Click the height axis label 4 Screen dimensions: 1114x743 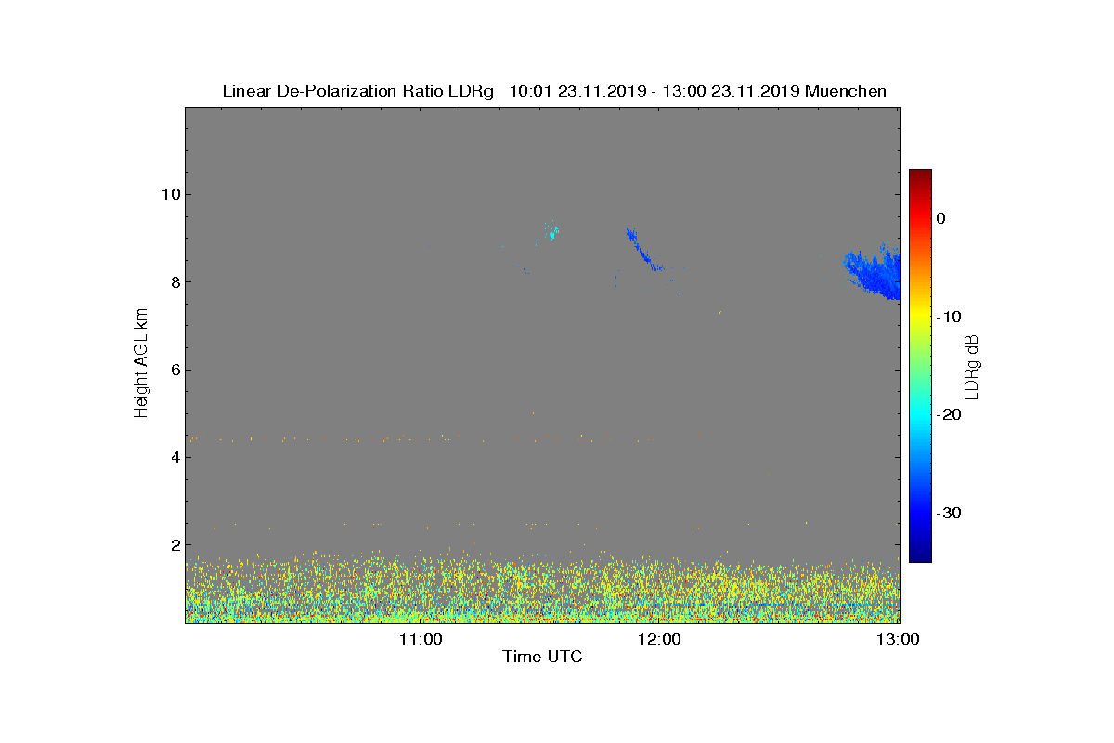coord(175,457)
